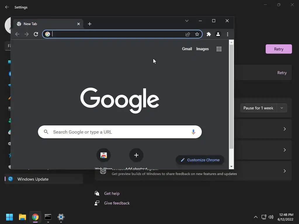
Task: Open the Chrome profile avatar
Action: coord(218,34)
